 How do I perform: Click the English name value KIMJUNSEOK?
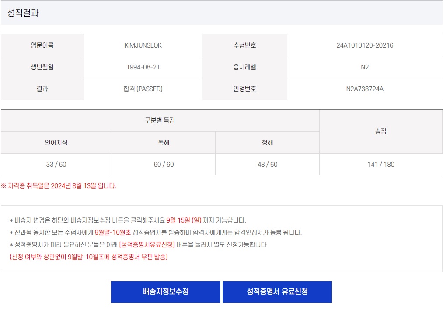click(143, 45)
